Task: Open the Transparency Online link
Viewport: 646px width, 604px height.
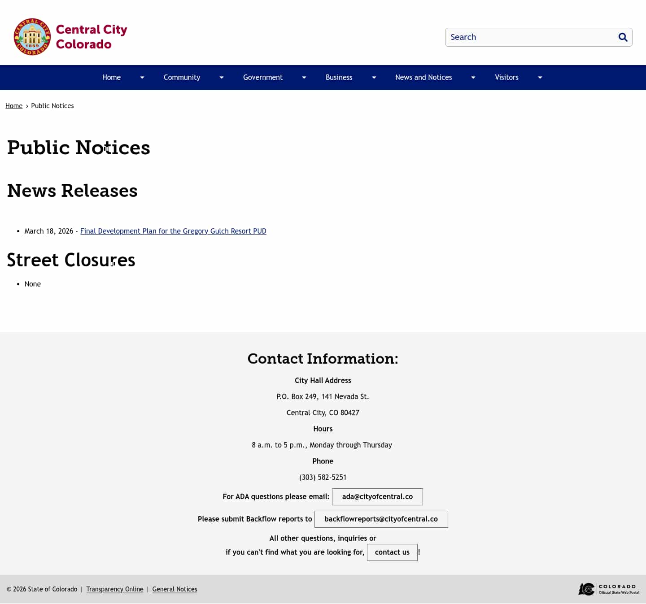Action: (x=115, y=589)
